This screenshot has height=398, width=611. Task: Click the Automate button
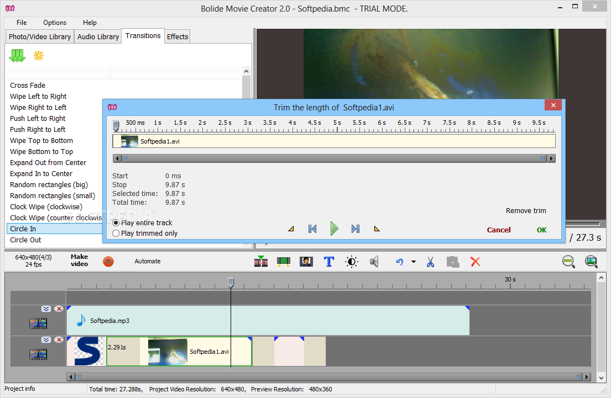(x=147, y=262)
